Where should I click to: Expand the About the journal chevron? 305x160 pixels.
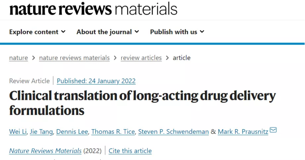pyautogui.click(x=137, y=31)
